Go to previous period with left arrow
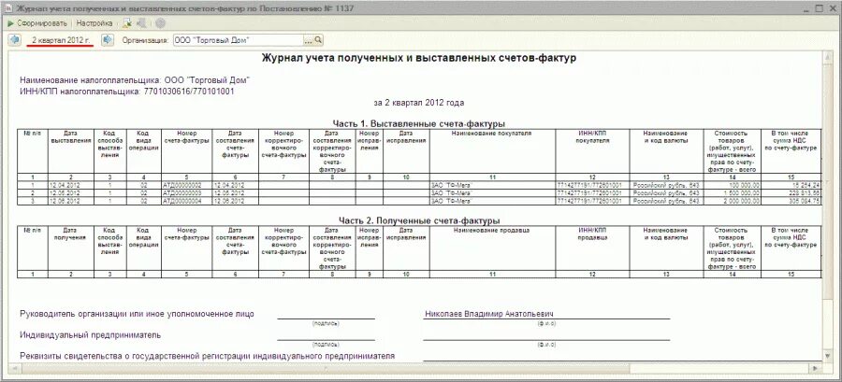This screenshot has height=382, width=842. pos(14,40)
